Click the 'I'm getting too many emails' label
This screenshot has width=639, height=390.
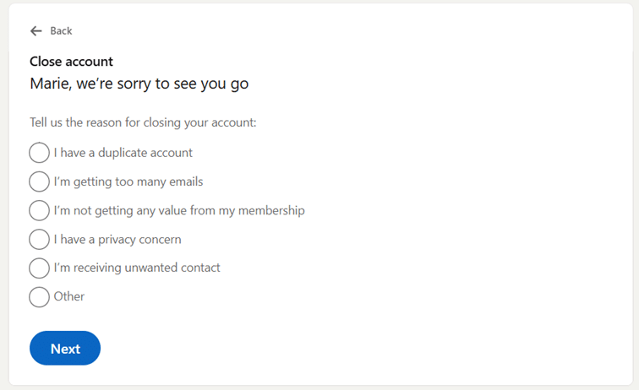click(128, 181)
